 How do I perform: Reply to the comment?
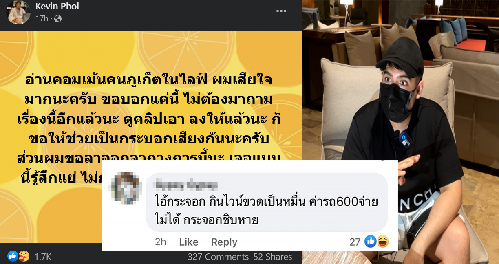pos(224,242)
